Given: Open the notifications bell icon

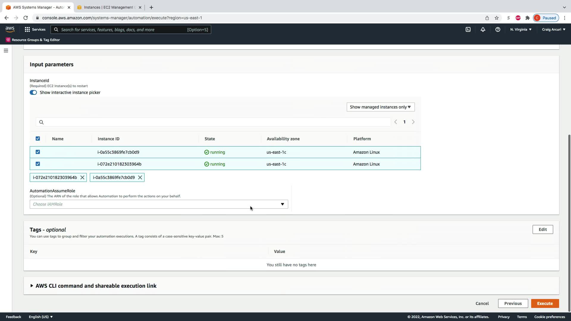Looking at the screenshot, I should [483, 29].
